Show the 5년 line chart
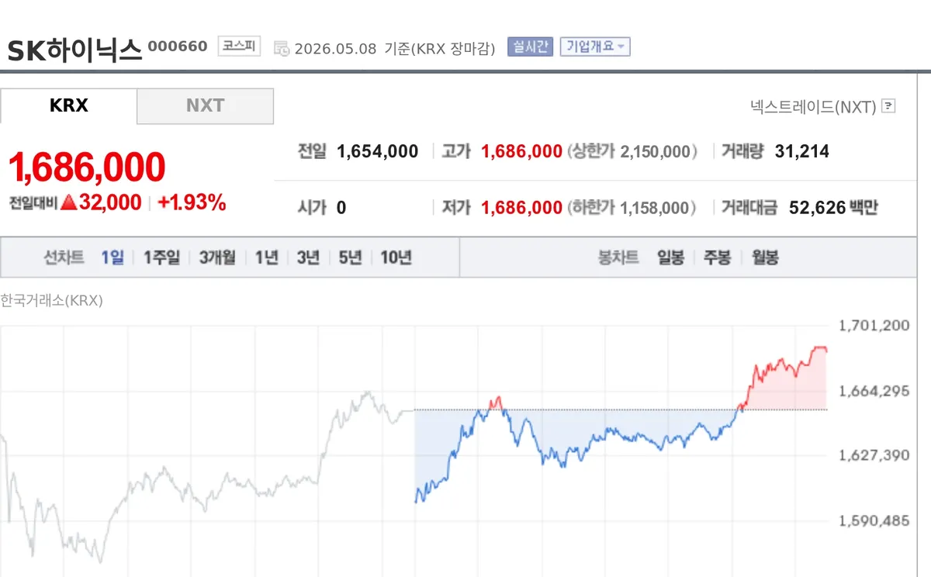 point(350,257)
